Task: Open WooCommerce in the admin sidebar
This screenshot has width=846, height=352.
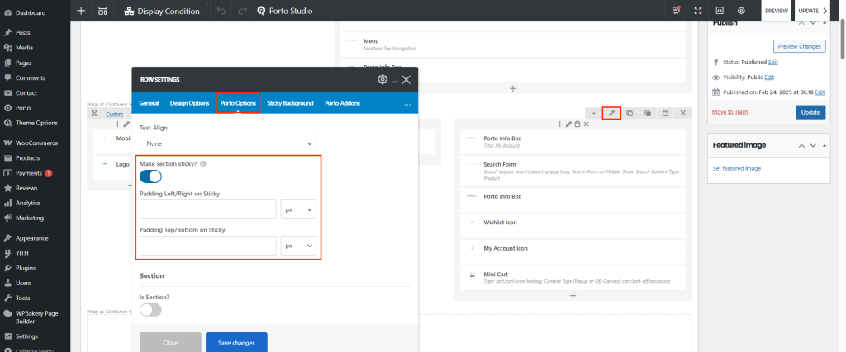Action: coord(36,143)
